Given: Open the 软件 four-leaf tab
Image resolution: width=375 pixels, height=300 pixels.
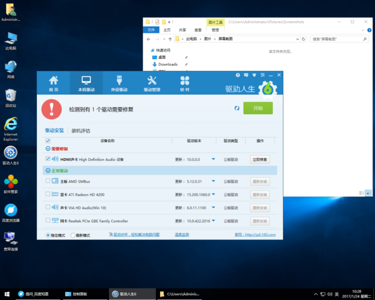Looking at the screenshot, I should (x=184, y=83).
